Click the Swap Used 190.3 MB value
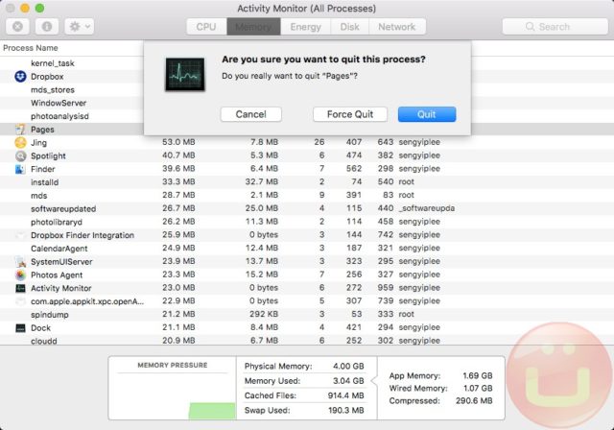This screenshot has height=430, width=614. [x=345, y=411]
